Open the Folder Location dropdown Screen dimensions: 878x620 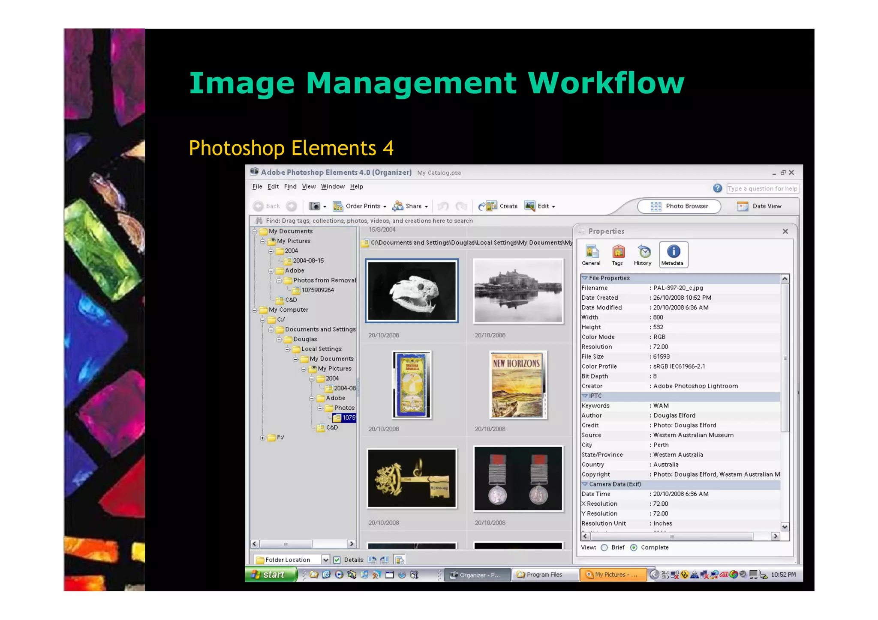point(325,560)
